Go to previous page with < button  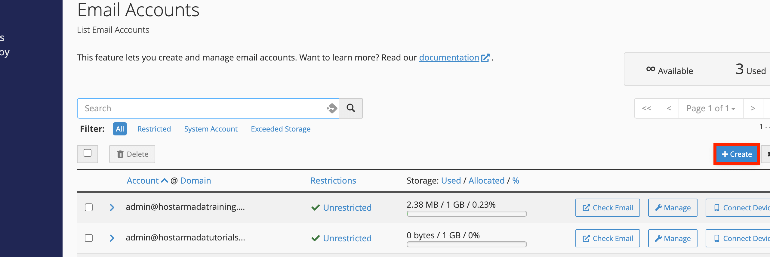point(669,108)
